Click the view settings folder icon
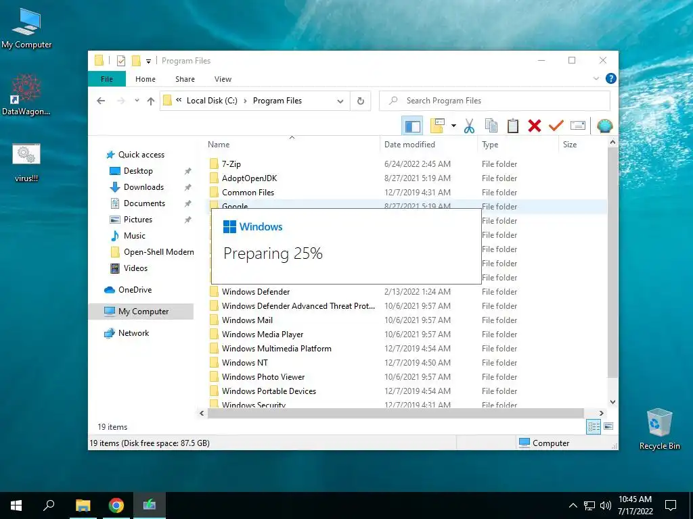Image resolution: width=693 pixels, height=519 pixels. point(437,126)
